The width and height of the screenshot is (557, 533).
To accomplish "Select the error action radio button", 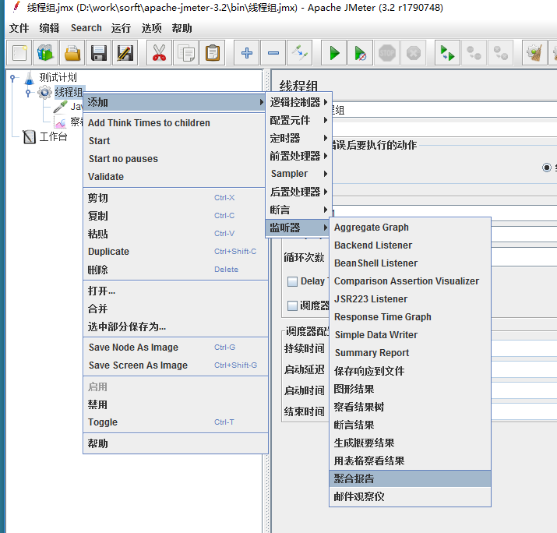I will [547, 168].
